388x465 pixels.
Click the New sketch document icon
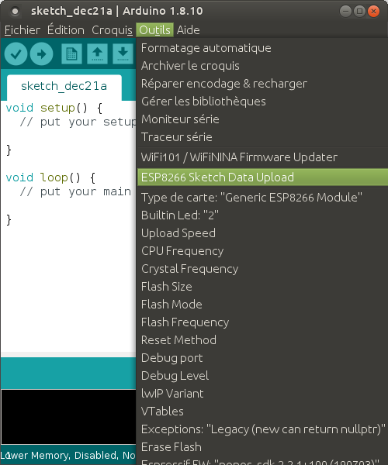[71, 53]
